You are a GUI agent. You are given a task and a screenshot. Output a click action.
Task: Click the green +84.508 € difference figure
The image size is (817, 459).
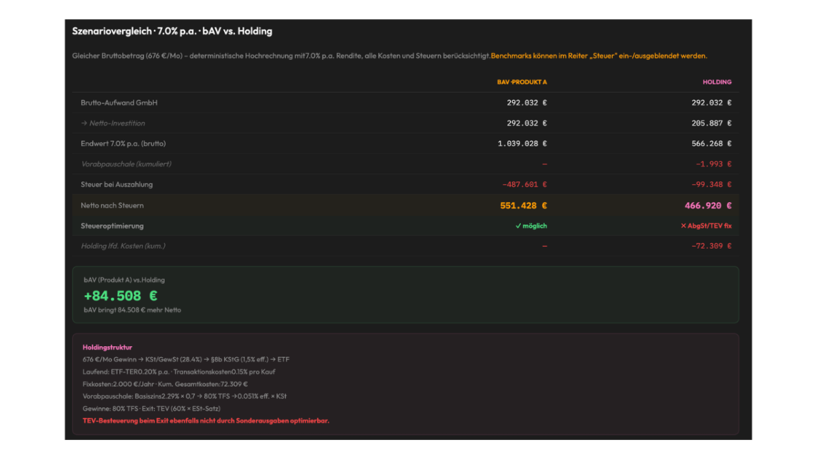[x=121, y=296]
